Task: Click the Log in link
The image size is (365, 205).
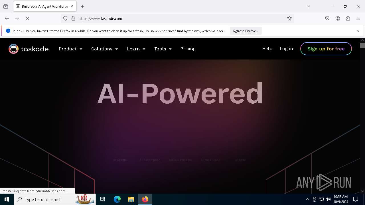Action: 286,49
